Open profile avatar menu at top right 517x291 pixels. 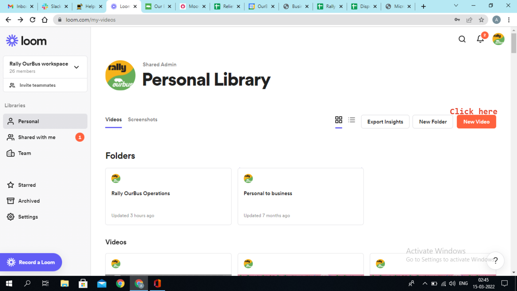tap(499, 39)
